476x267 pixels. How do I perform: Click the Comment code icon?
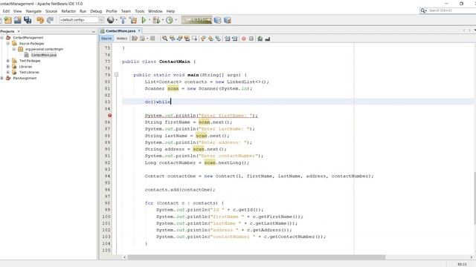[x=260, y=39]
